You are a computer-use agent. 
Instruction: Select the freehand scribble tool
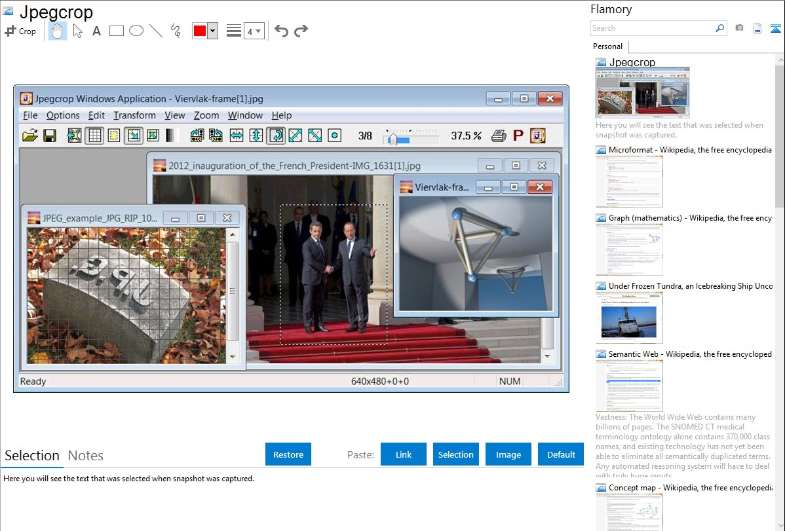click(x=176, y=31)
